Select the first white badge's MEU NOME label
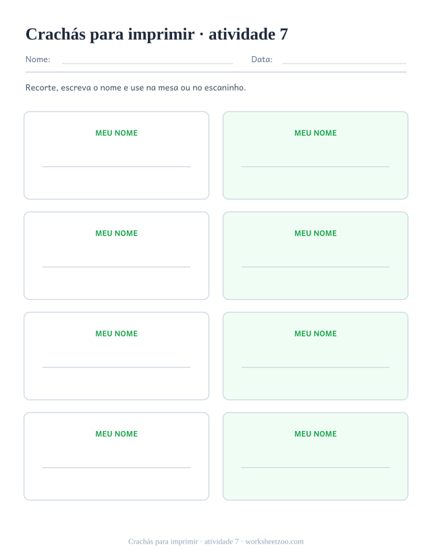The image size is (432, 560). [x=116, y=133]
